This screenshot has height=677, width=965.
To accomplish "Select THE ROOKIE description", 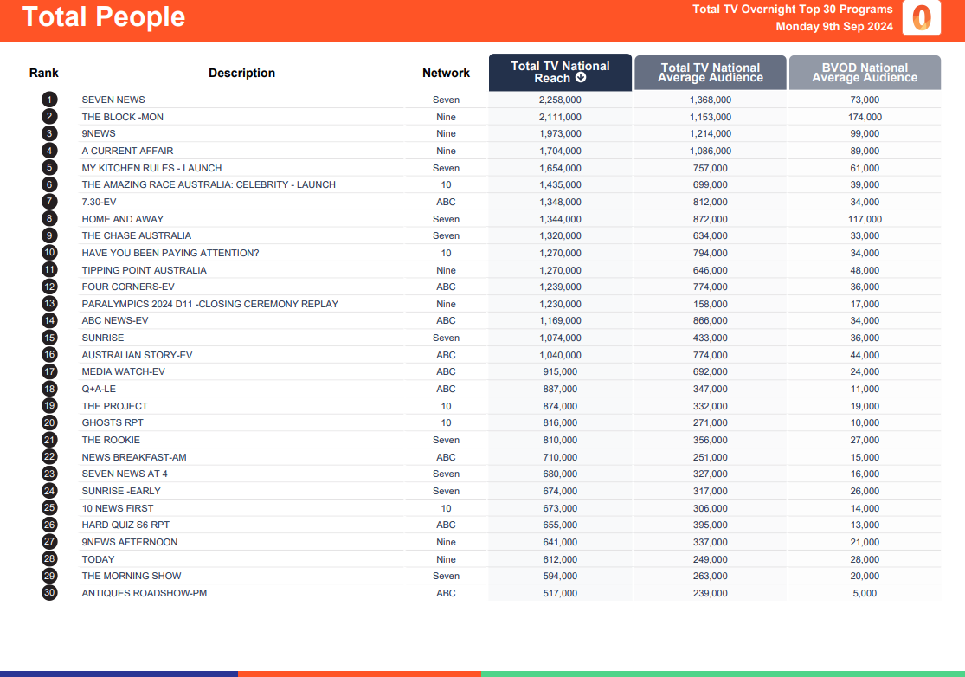I will click(x=111, y=440).
